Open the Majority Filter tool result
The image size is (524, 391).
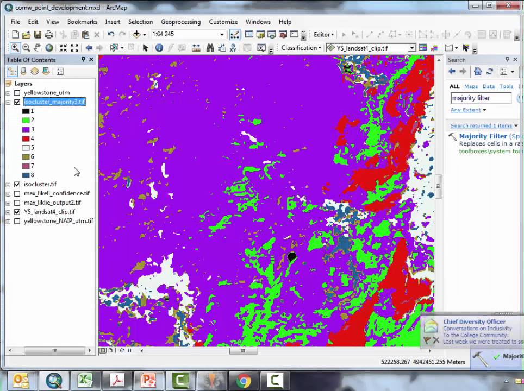tap(483, 136)
